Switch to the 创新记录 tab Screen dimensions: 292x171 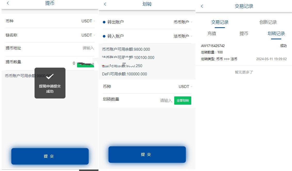point(268,22)
